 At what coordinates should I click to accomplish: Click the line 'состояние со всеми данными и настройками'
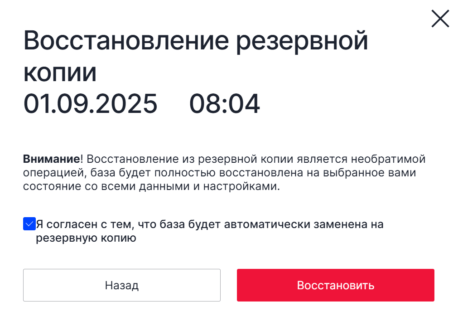(x=151, y=186)
